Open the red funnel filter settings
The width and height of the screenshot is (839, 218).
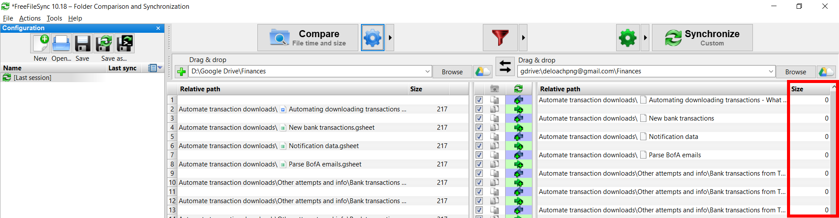click(x=500, y=38)
